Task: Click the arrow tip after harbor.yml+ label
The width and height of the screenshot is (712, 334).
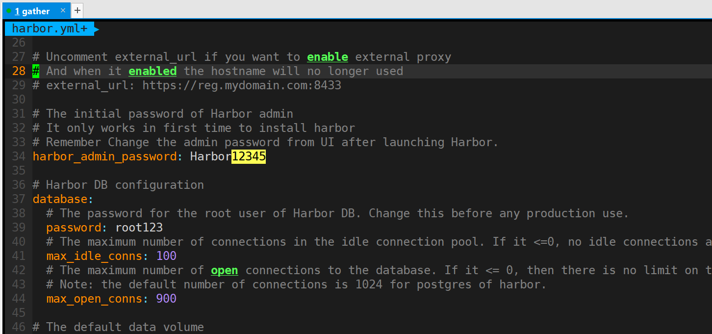Action: [x=96, y=28]
